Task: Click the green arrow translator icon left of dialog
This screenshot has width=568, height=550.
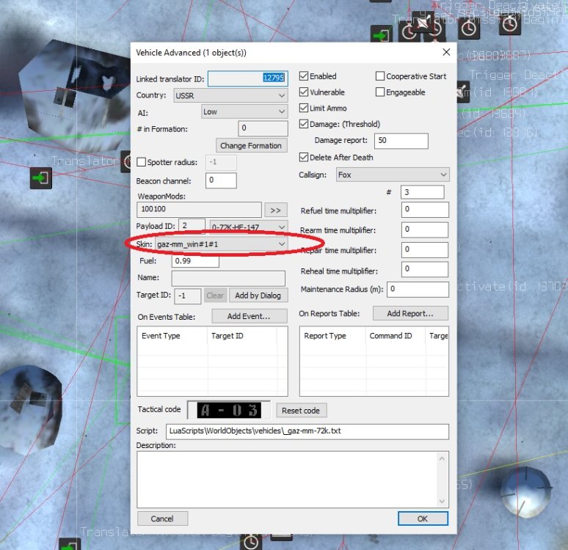Action: (x=41, y=178)
